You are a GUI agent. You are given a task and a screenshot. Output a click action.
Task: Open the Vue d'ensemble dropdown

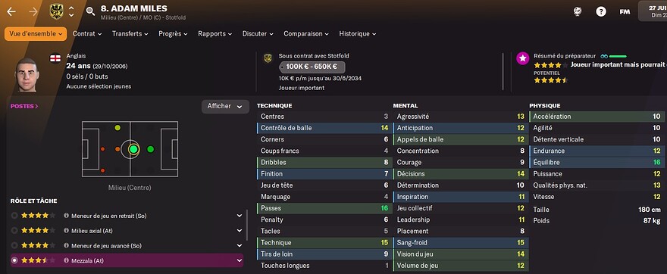[36, 34]
